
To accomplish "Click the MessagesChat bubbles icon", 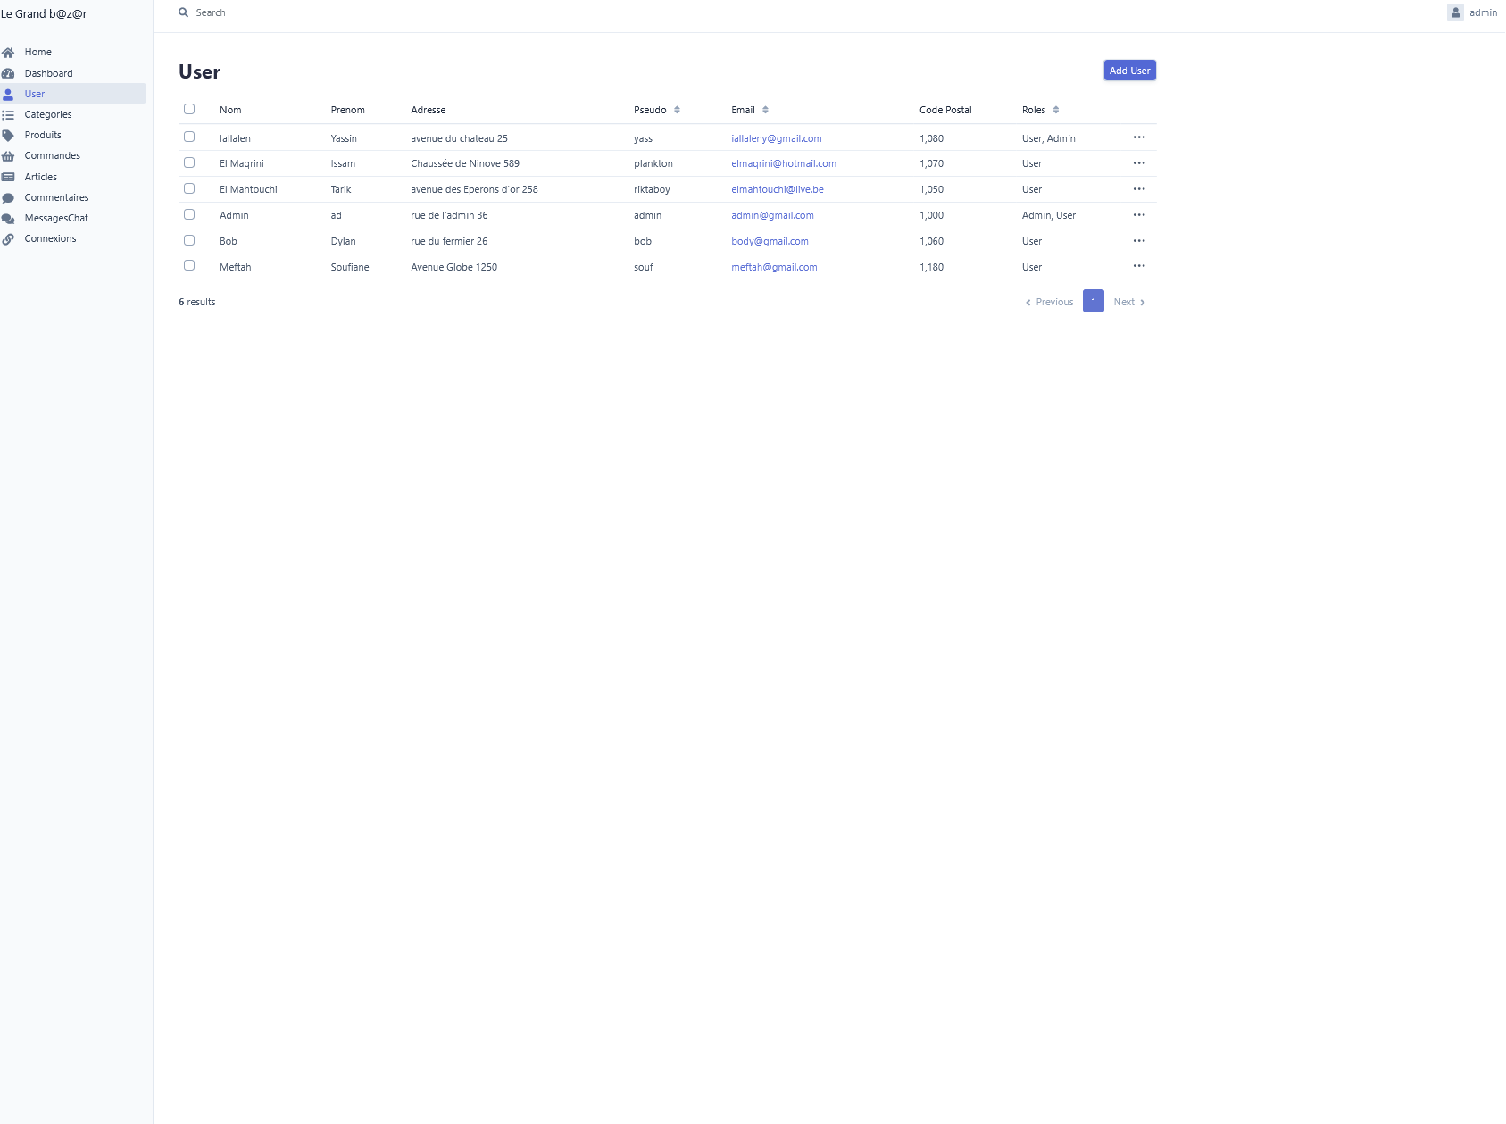I will pos(8,219).
